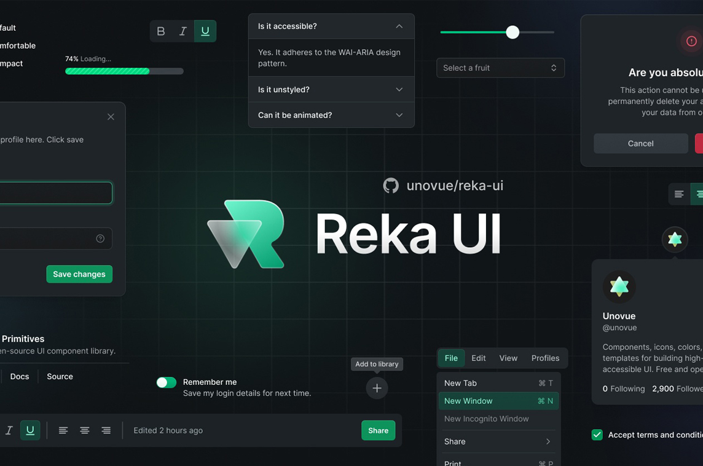
Task: Toggle Italic in the bottom toolbar
Action: tap(9, 430)
